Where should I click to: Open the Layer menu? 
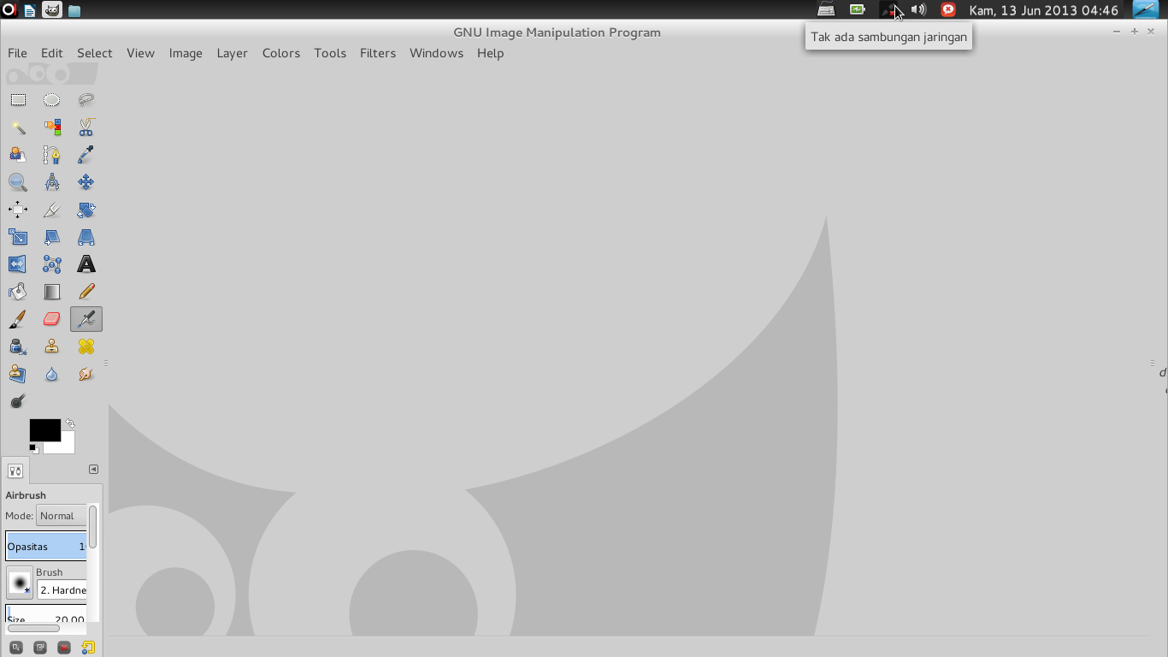(232, 53)
